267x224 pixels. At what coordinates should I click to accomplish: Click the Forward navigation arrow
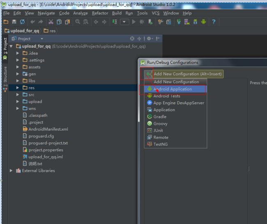(x=104, y=22)
